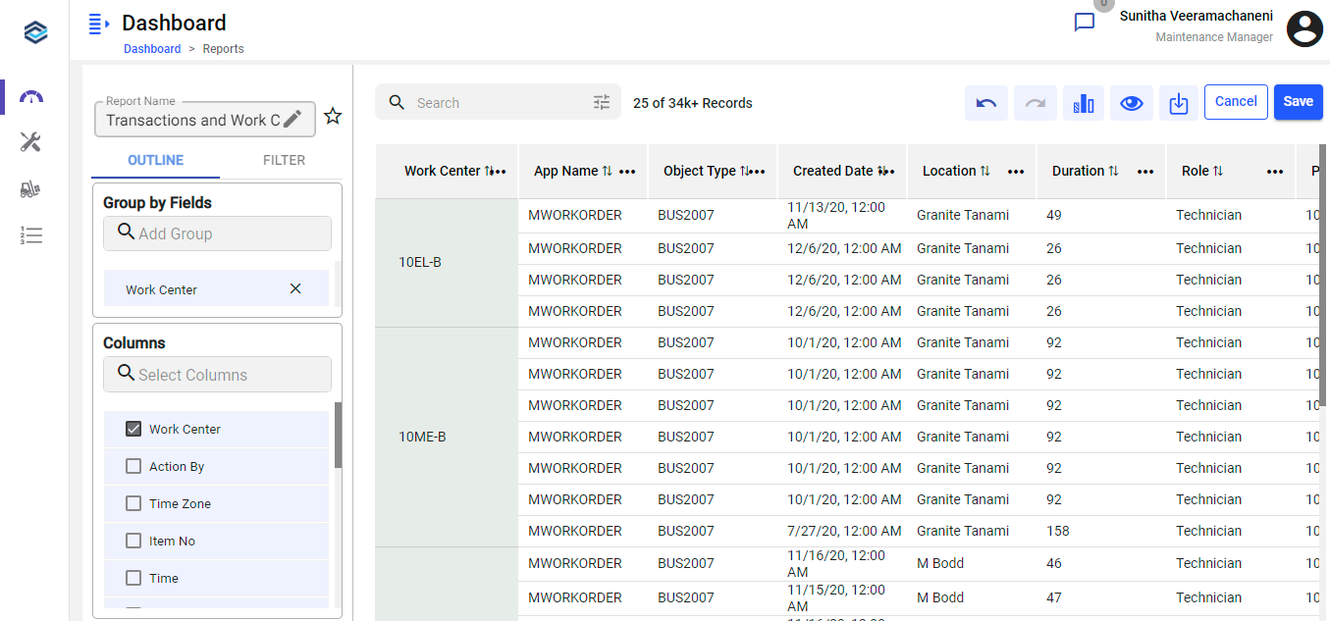
Task: Uncheck the Work Center column checkbox
Action: click(x=133, y=429)
